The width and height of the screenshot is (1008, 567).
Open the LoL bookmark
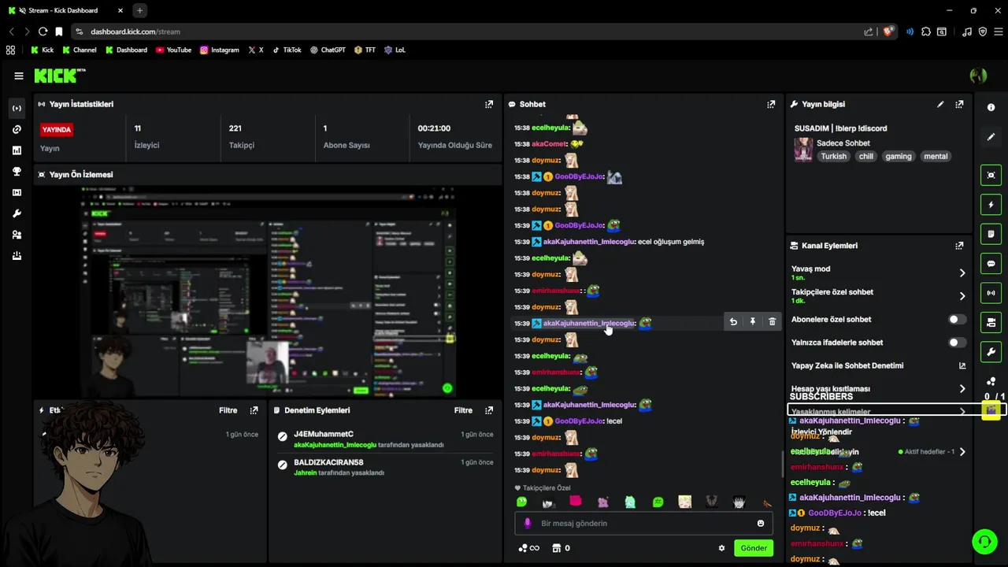pos(395,50)
